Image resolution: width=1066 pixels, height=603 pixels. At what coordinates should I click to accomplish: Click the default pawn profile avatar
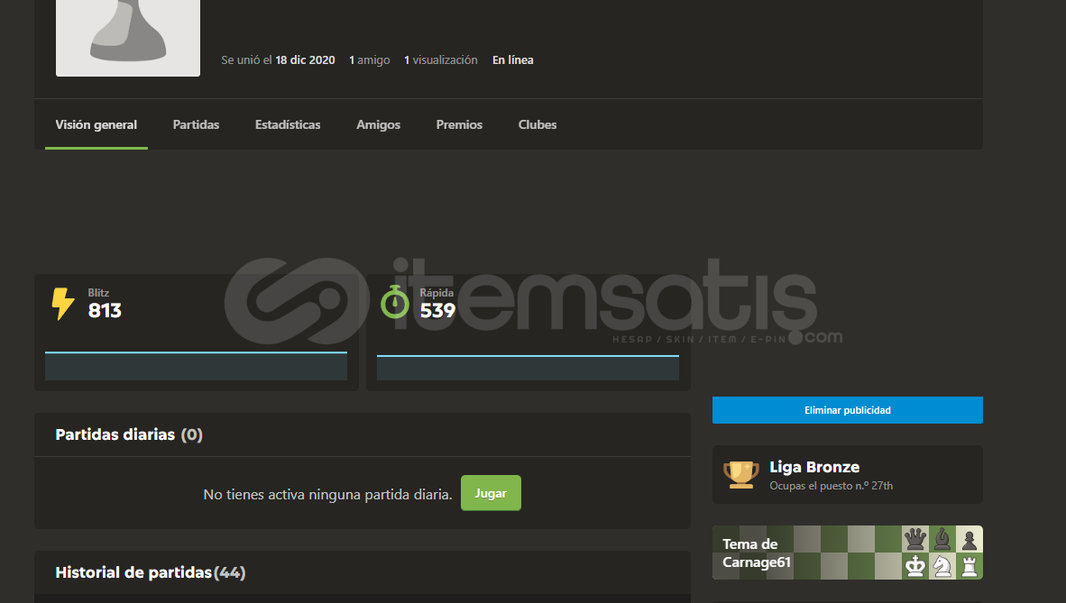pyautogui.click(x=128, y=36)
